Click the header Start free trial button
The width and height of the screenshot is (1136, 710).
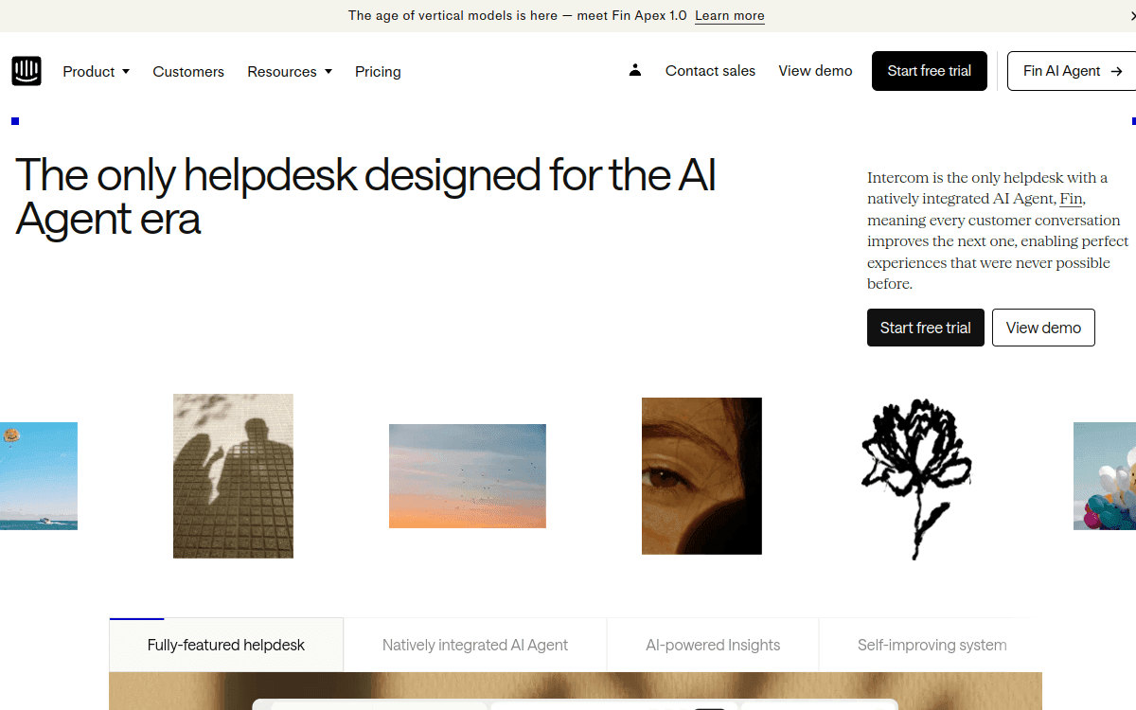930,71
